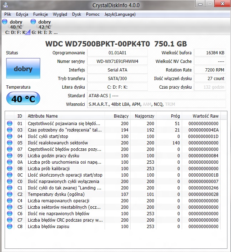Click the Wartość Raw column header
231x252 pixels.
click(201, 116)
